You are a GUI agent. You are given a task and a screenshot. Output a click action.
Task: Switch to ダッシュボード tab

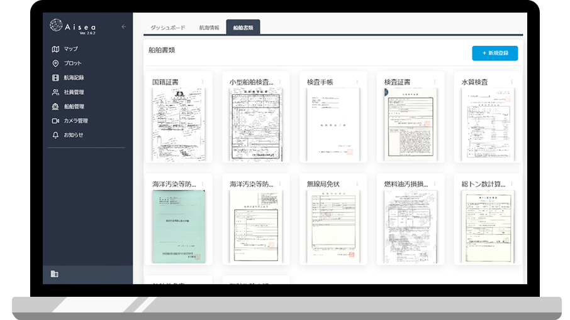[x=167, y=28]
